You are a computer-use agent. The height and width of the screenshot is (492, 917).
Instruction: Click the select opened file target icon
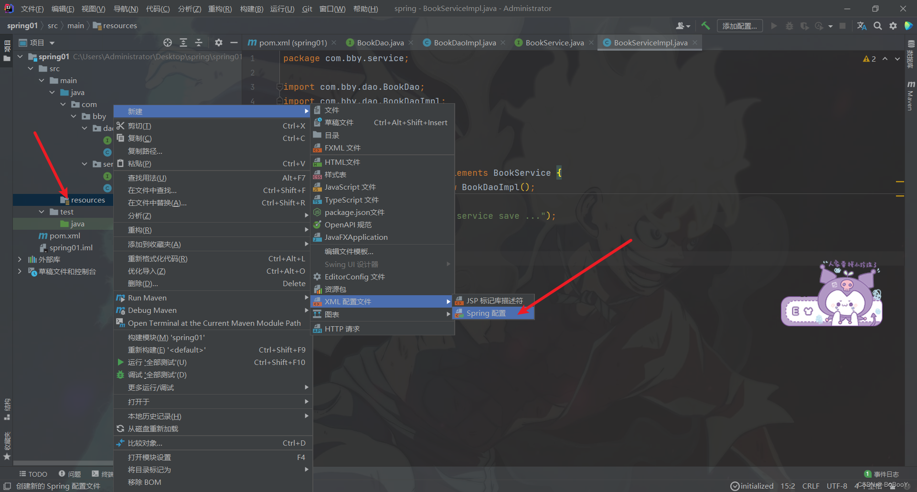pyautogui.click(x=168, y=43)
